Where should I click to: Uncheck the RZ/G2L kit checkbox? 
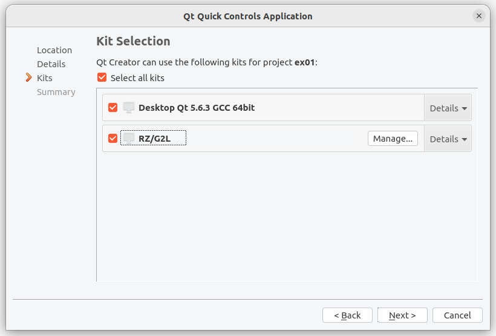[113, 139]
